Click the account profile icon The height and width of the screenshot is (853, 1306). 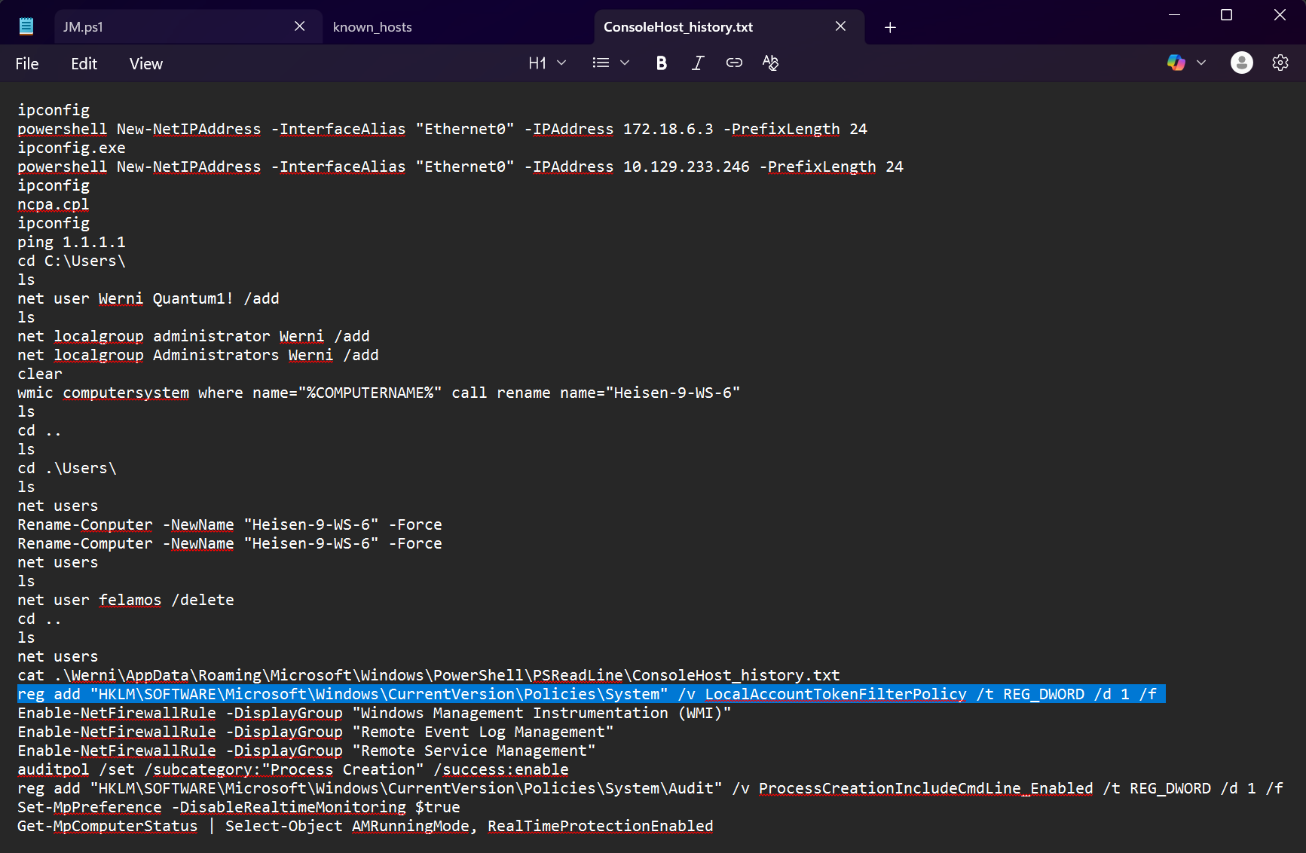[1241, 63]
